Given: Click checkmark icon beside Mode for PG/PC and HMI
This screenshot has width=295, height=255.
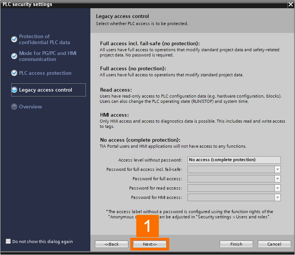Looking at the screenshot, I should (x=14, y=56).
